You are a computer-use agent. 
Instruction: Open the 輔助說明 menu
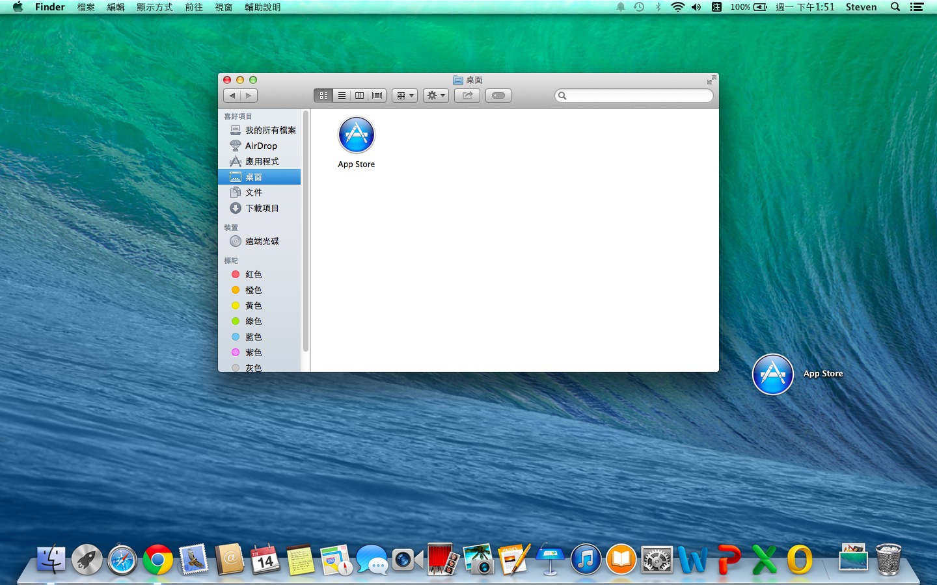click(263, 7)
